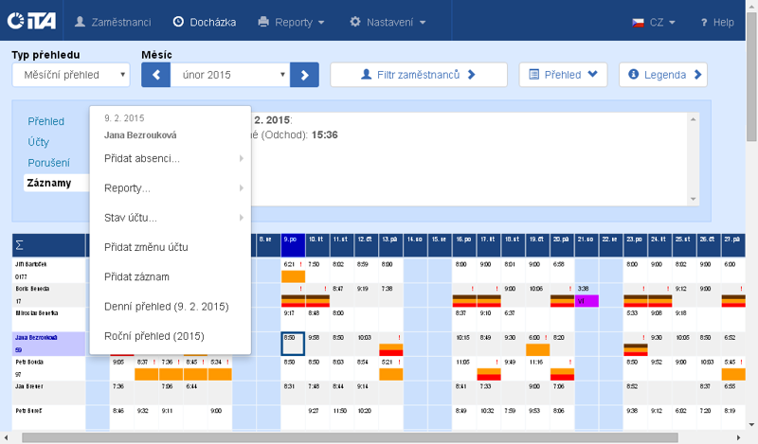This screenshot has width=758, height=444.
Task: Go to next month arrow button
Action: point(304,74)
